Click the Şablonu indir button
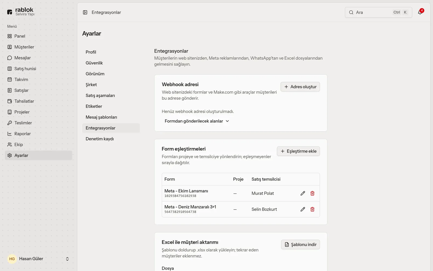 coord(300,244)
